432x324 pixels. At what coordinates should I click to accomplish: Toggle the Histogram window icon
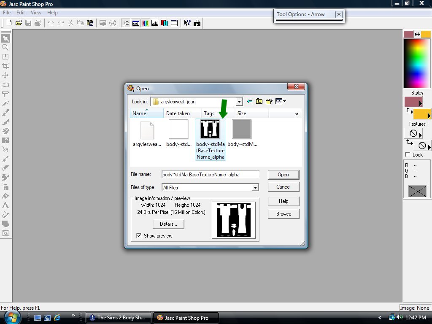155,23
